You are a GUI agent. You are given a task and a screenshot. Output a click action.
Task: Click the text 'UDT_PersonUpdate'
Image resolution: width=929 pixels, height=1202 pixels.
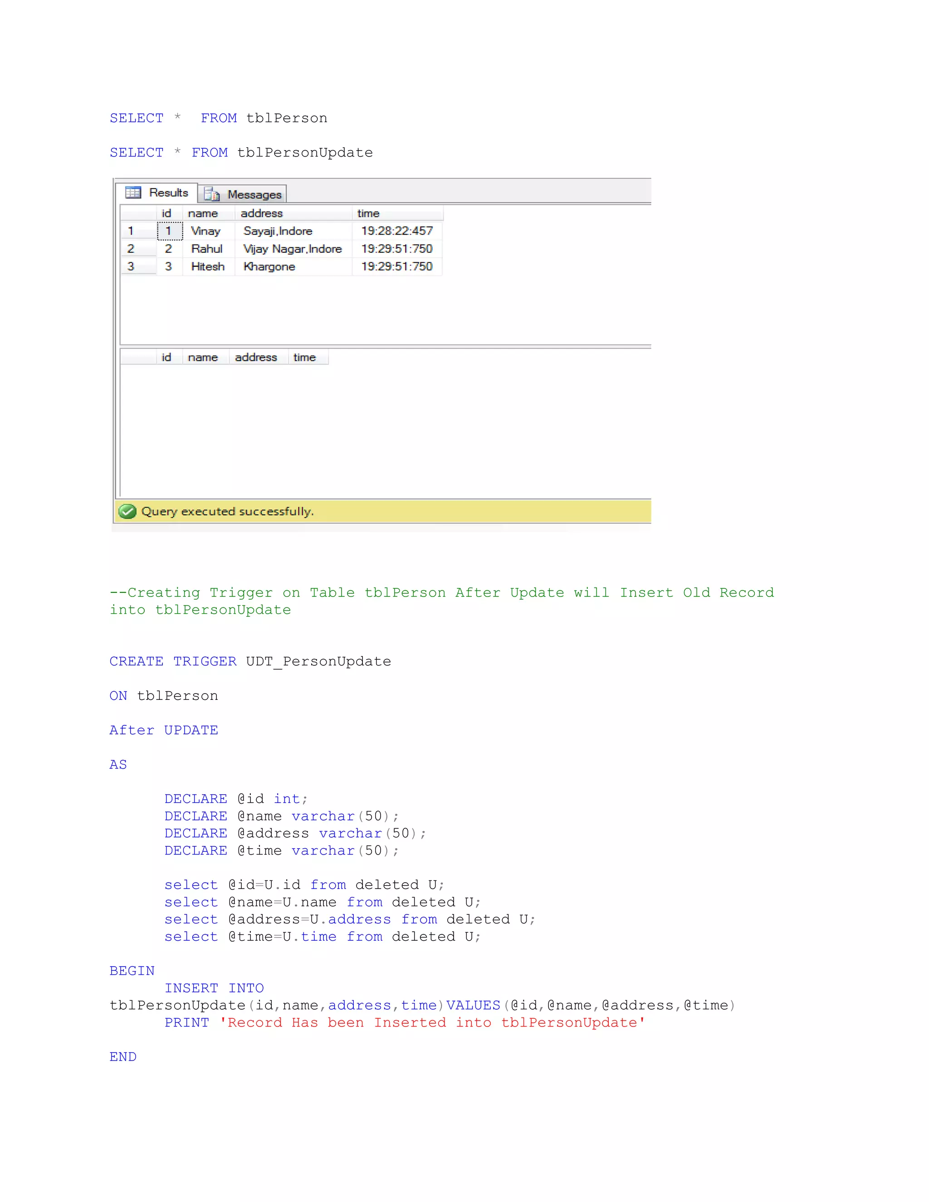[318, 661]
